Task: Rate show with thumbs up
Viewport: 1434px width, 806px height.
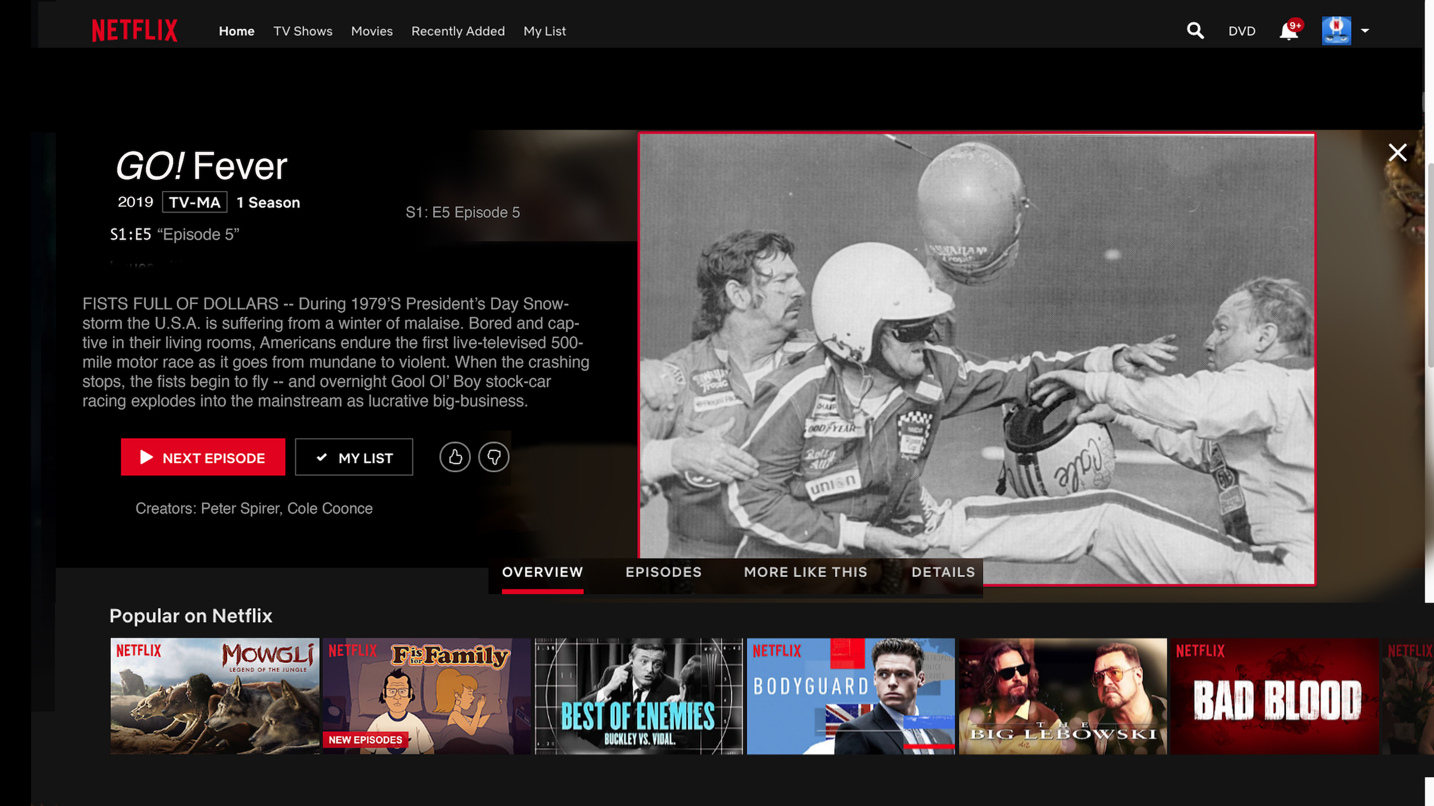Action: (455, 457)
